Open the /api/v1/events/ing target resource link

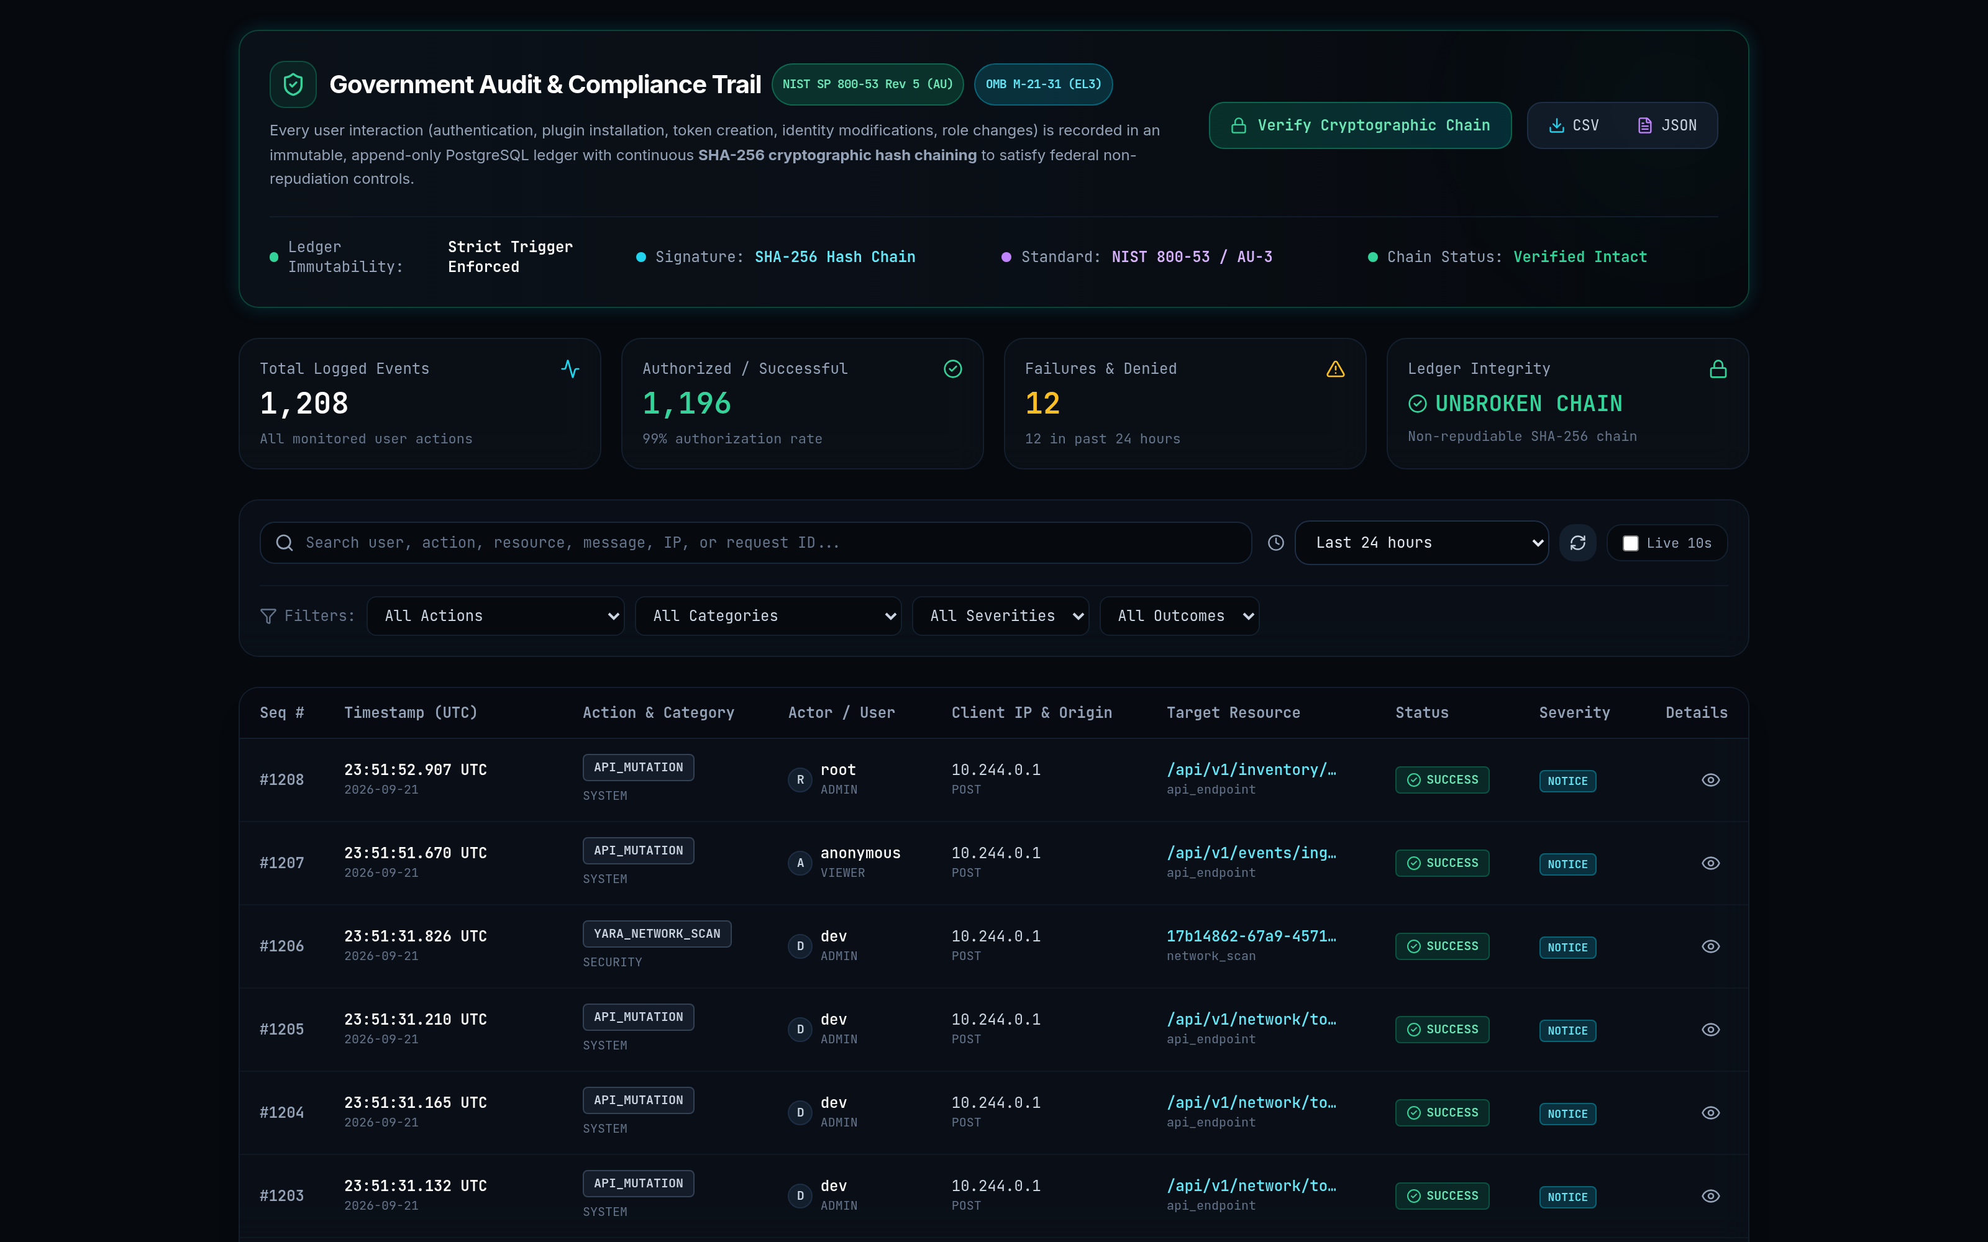point(1251,853)
